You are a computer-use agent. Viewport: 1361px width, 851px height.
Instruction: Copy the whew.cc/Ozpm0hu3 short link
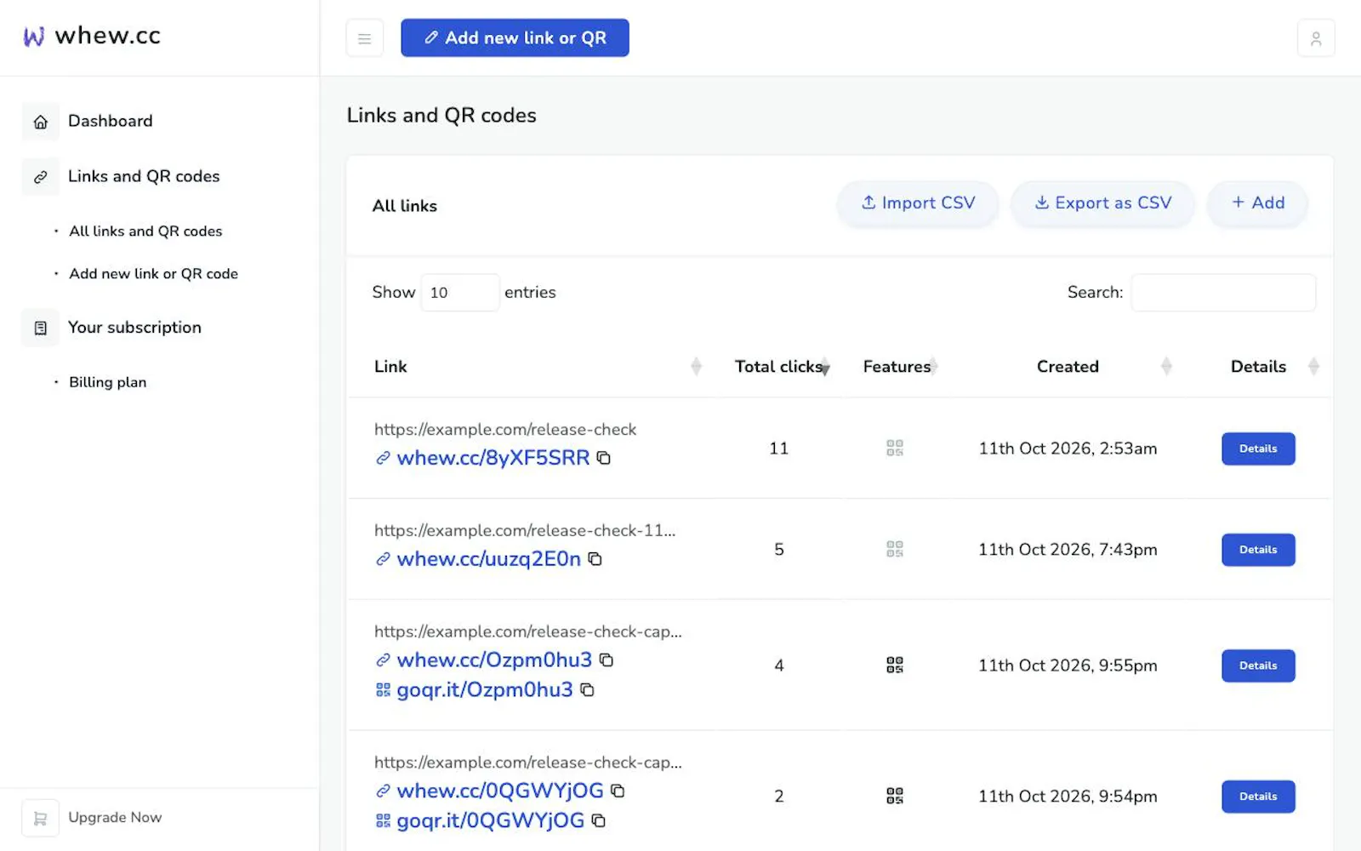point(606,660)
